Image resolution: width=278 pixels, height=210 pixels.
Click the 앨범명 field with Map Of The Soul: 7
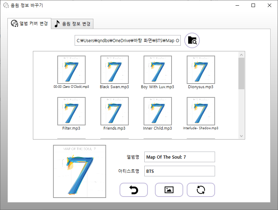tap(180, 157)
